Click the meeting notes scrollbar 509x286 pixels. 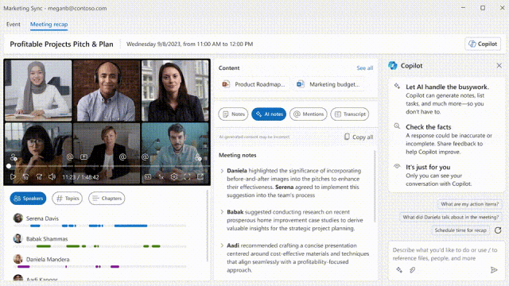375,187
